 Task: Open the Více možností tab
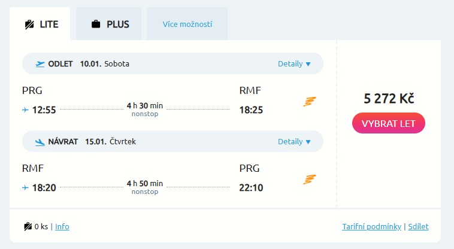pyautogui.click(x=187, y=25)
